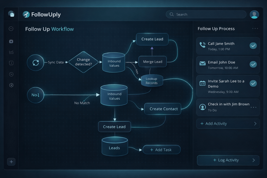Open the analytics chart icon in the sidebar
This screenshot has height=178, width=267.
tap(11, 52)
